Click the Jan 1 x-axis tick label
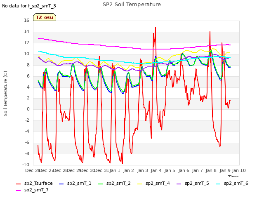This screenshot has height=198, width=264. (x=115, y=170)
